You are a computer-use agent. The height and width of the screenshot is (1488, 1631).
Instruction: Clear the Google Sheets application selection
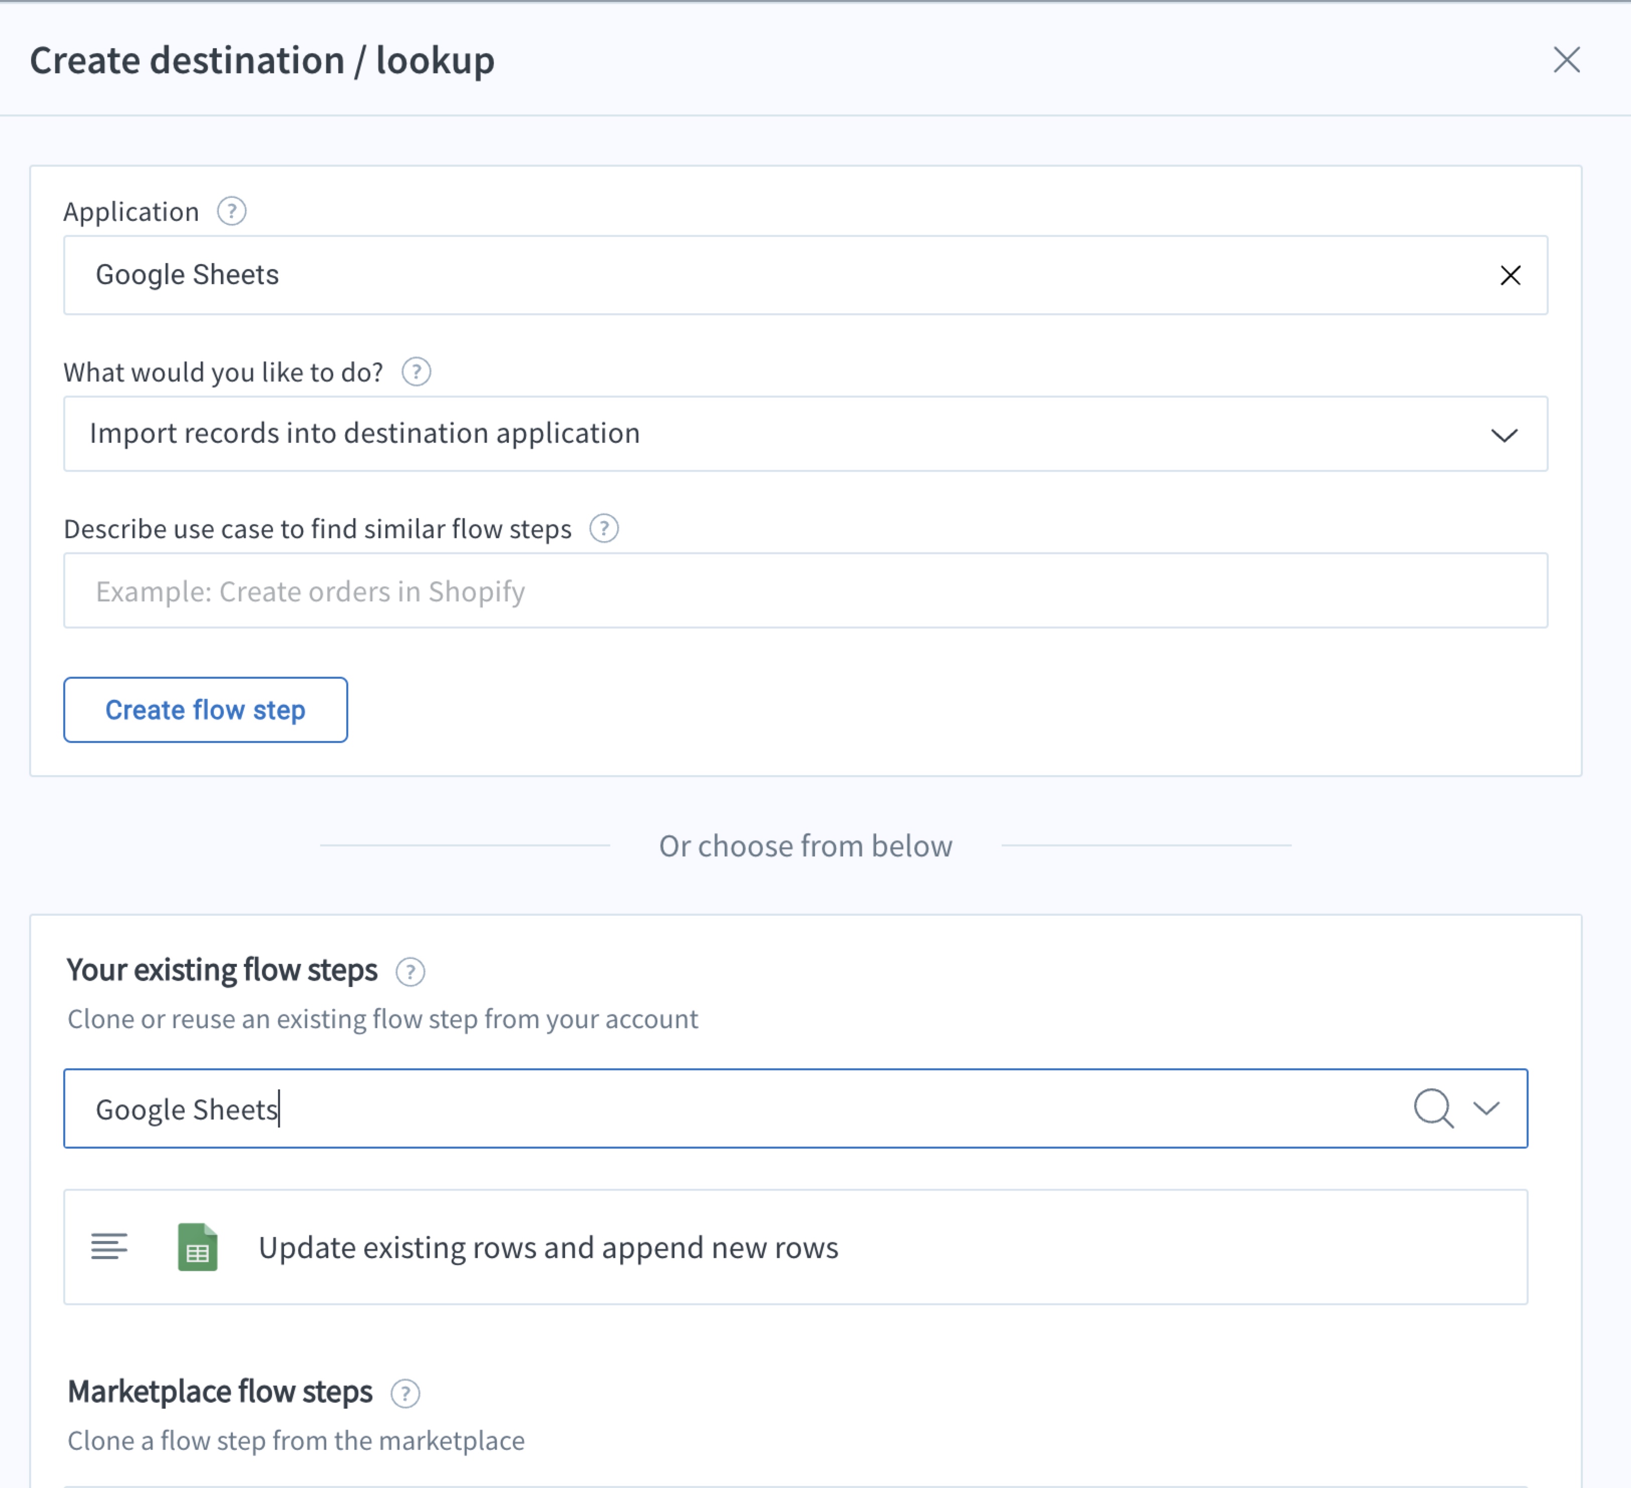click(x=1510, y=275)
